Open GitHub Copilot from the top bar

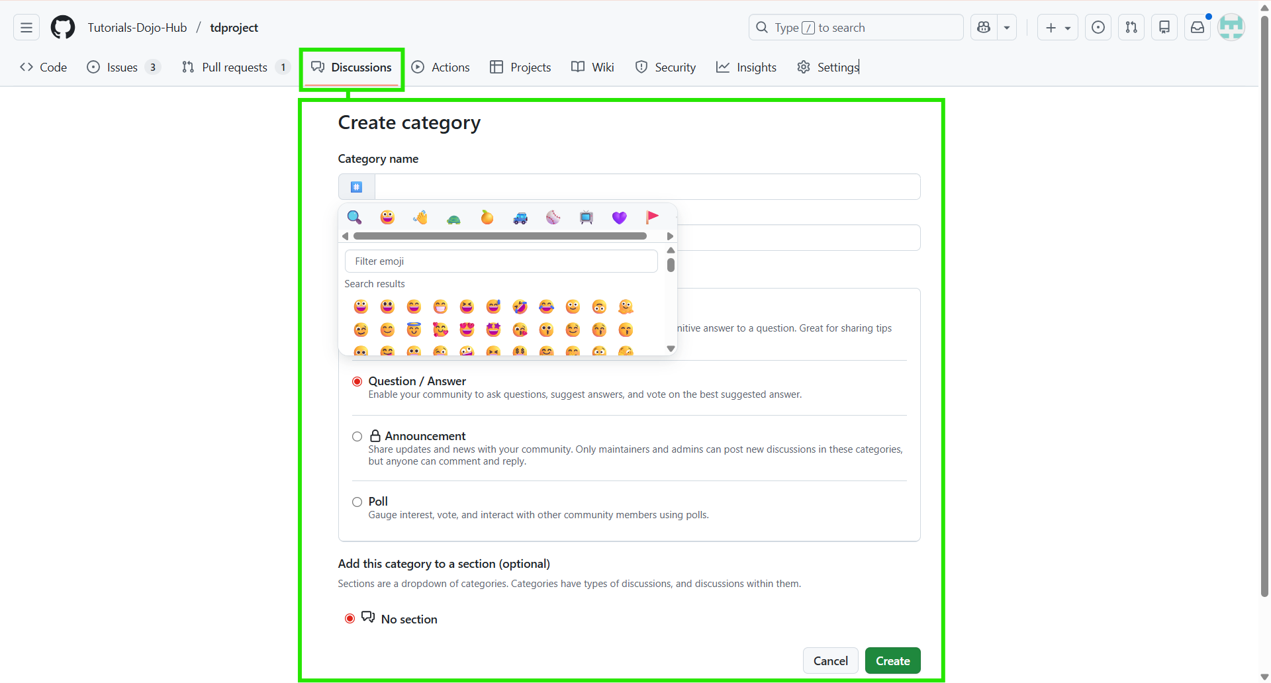point(984,27)
